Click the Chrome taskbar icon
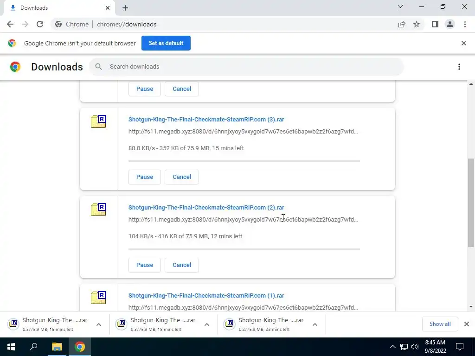475x356 pixels. pos(80,347)
